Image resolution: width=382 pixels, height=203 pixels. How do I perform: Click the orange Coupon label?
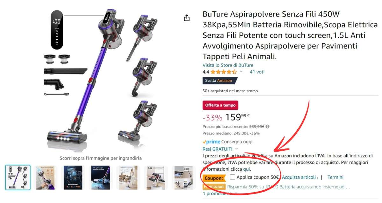point(214,178)
